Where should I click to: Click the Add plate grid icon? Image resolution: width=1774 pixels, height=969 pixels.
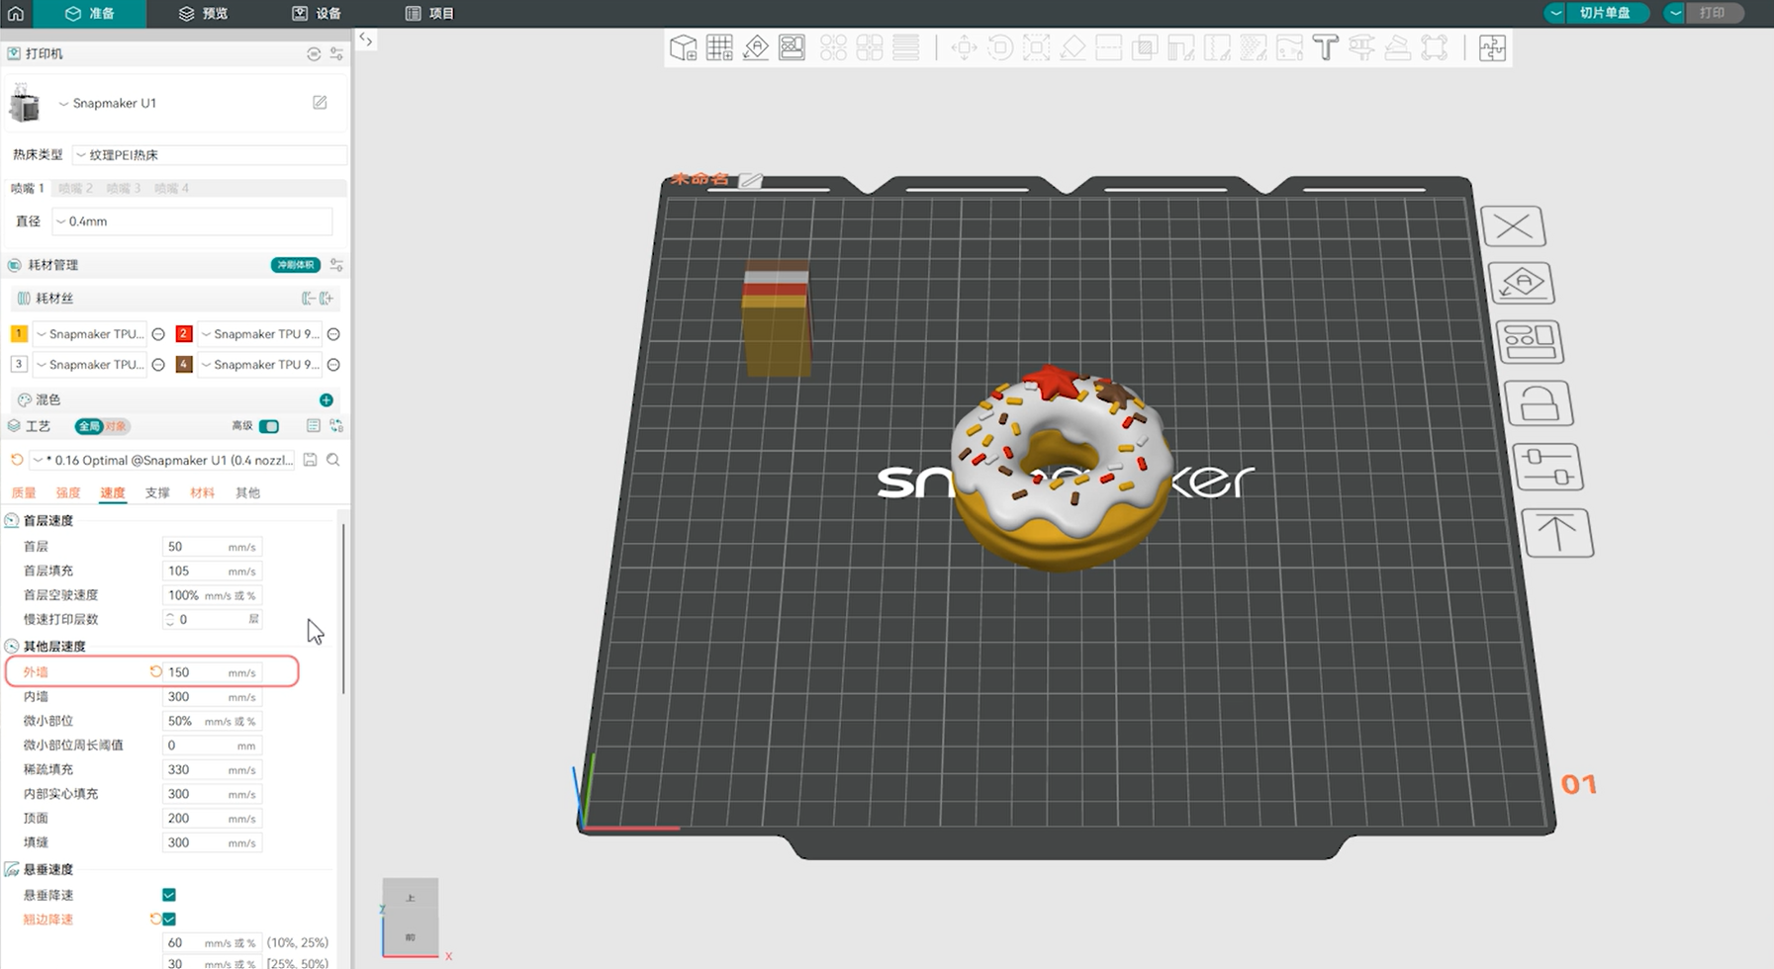click(719, 47)
